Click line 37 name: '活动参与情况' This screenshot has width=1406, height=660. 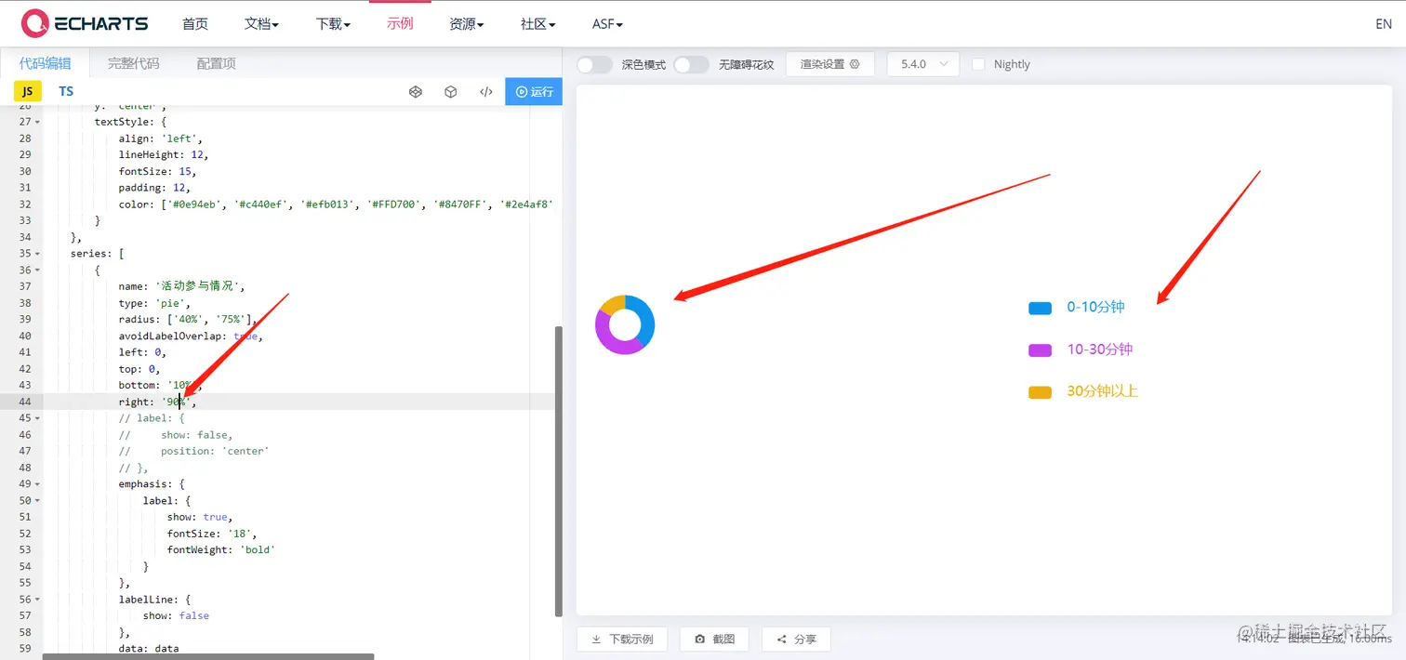coord(181,286)
